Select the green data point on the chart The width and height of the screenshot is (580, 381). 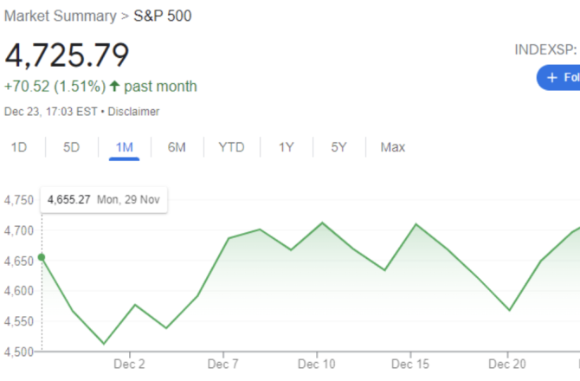click(x=42, y=257)
